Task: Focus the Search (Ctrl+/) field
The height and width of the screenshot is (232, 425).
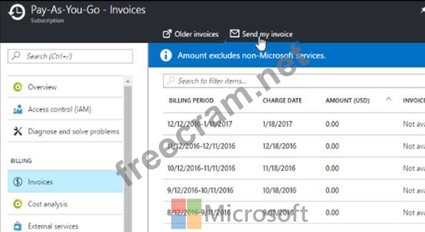Action: pos(70,56)
